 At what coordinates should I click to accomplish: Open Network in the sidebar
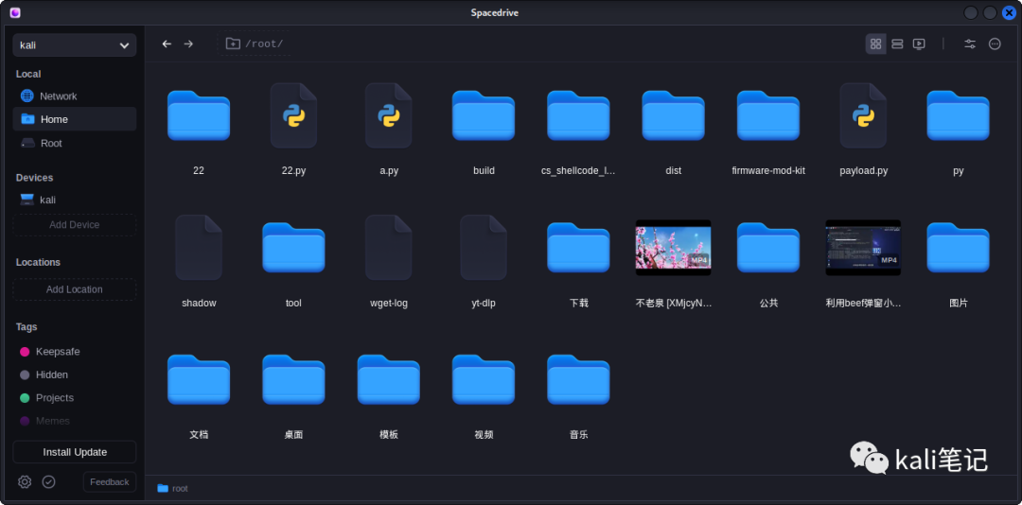[x=58, y=96]
